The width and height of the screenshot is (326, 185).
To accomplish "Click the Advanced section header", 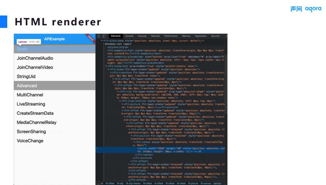I will (54, 86).
